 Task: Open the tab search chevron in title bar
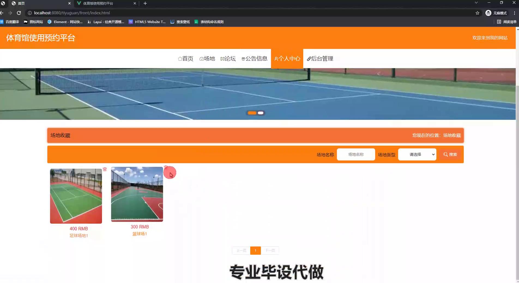click(x=476, y=3)
